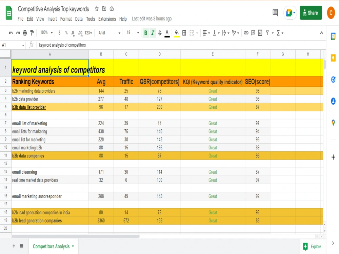
Task: Open Contacts in side panel
Action: click(333, 101)
